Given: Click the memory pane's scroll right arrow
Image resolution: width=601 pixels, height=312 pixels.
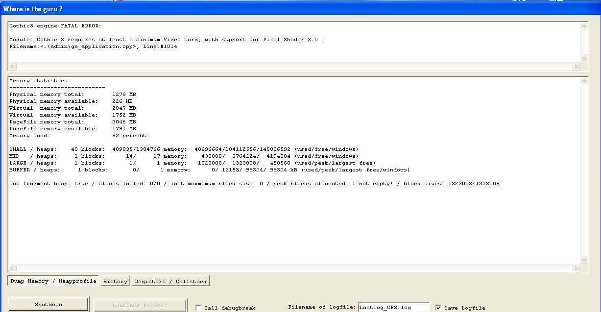Looking at the screenshot, I should click(x=576, y=268).
